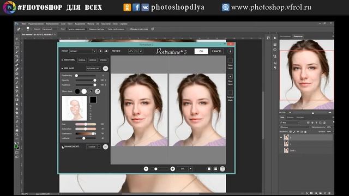The width and height of the screenshot is (349, 196).
Task: Expand the Smoothing section
Action: pos(62,60)
